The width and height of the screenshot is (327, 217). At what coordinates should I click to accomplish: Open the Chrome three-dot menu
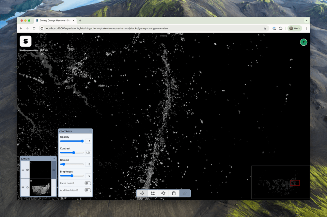tap(306, 28)
